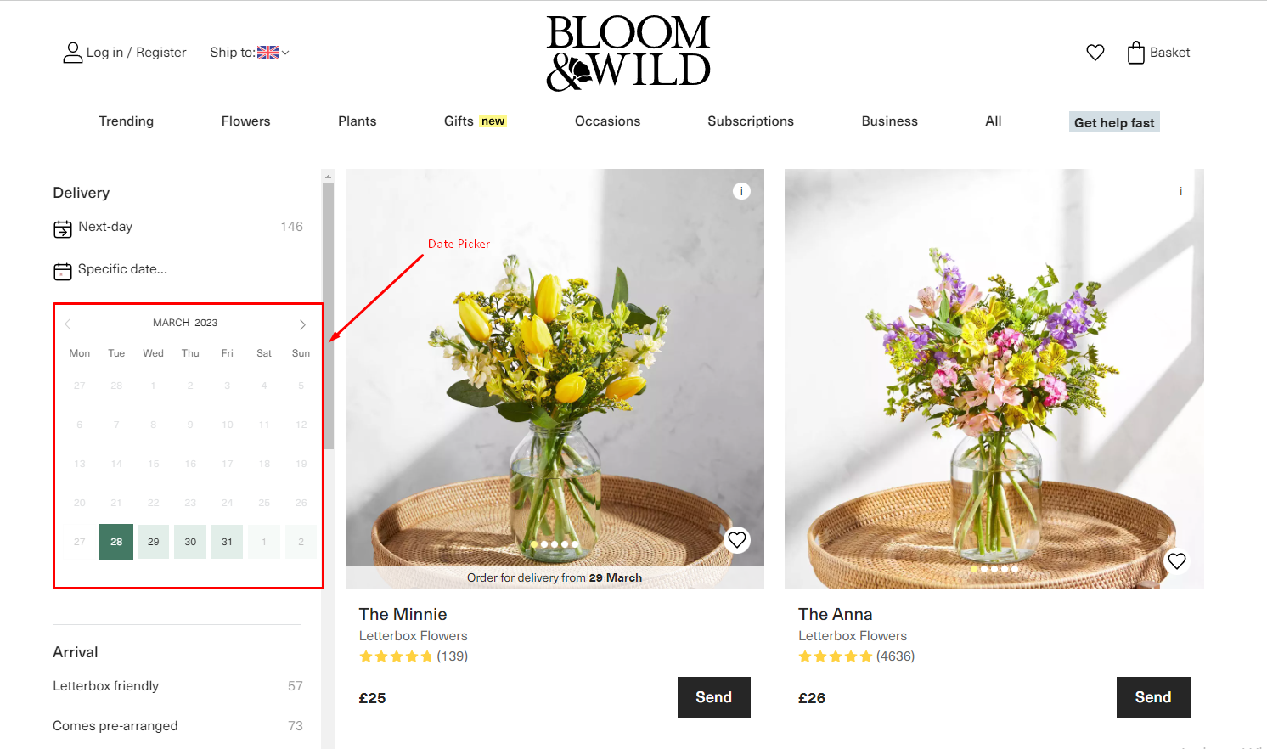1267x749 pixels.
Task: Click the Get help fast button
Action: [1114, 122]
